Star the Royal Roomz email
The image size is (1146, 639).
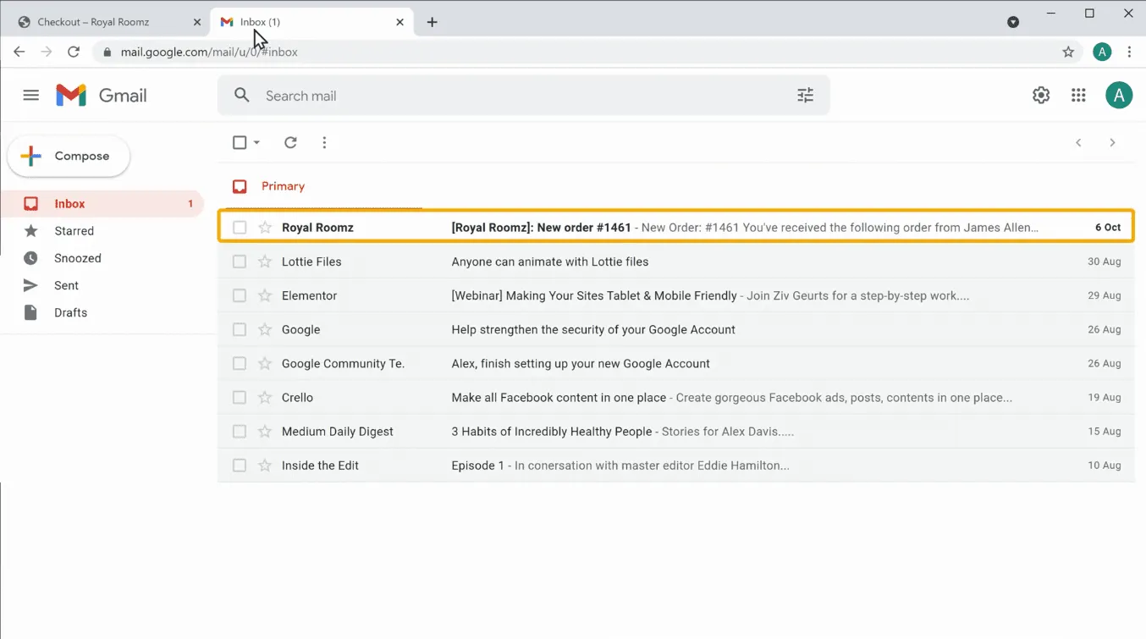click(265, 228)
